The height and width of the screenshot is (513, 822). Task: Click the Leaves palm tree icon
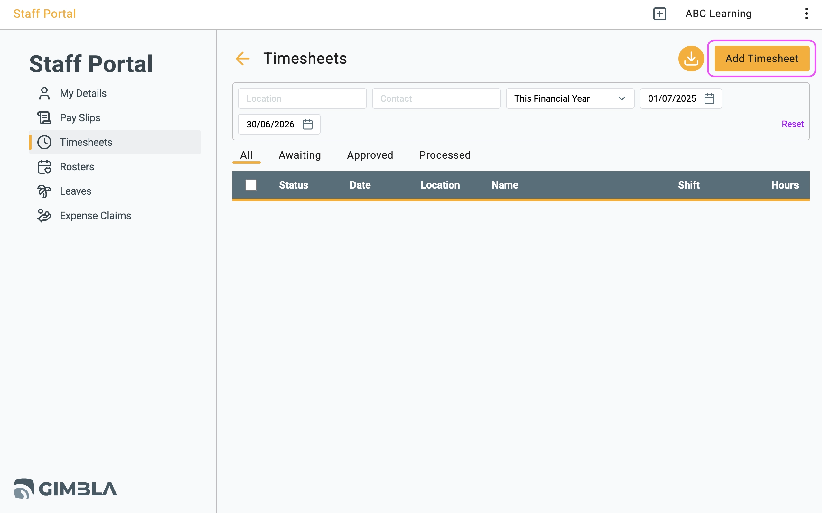click(44, 191)
